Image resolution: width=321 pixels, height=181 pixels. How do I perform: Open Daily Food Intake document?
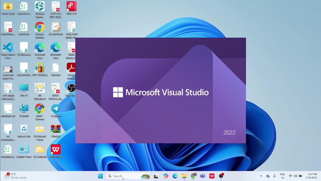pyautogui.click(x=71, y=30)
